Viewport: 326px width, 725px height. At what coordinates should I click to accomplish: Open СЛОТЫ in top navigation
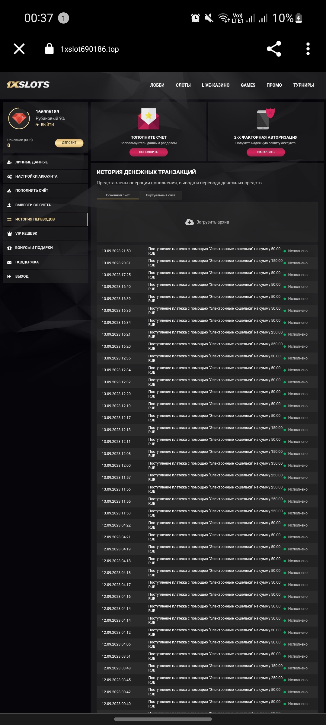click(x=183, y=85)
